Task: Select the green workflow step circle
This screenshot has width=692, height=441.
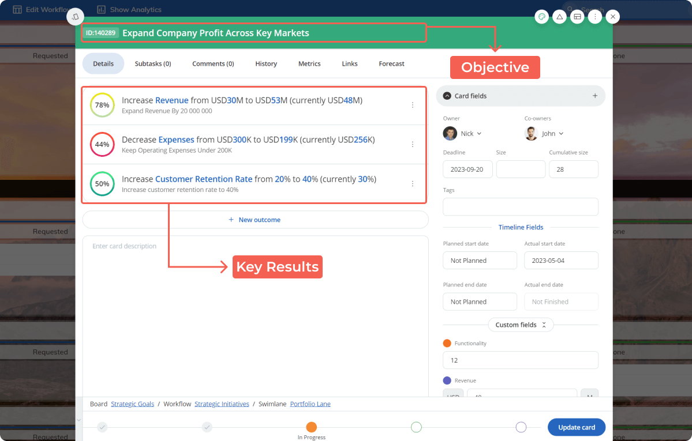Action: click(x=416, y=427)
